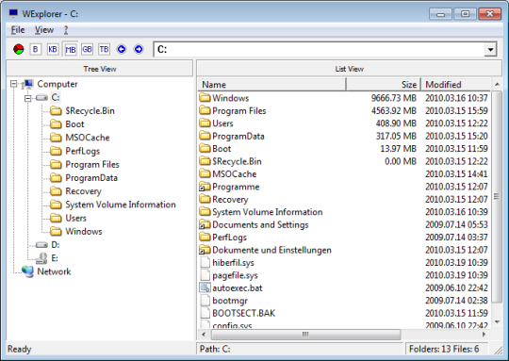Click Dokumente und Einstellungen shortcut icon

(x=205, y=250)
